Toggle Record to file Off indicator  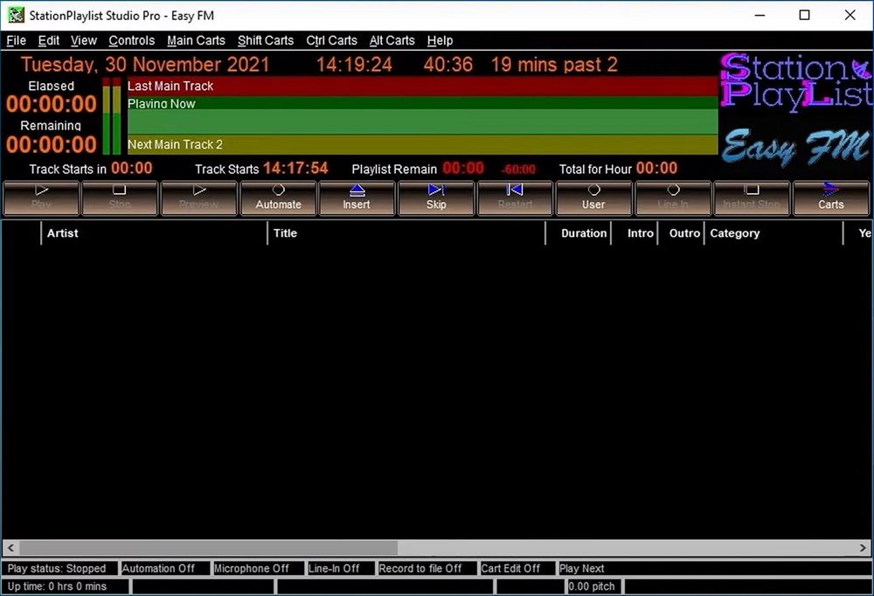pyautogui.click(x=427, y=568)
